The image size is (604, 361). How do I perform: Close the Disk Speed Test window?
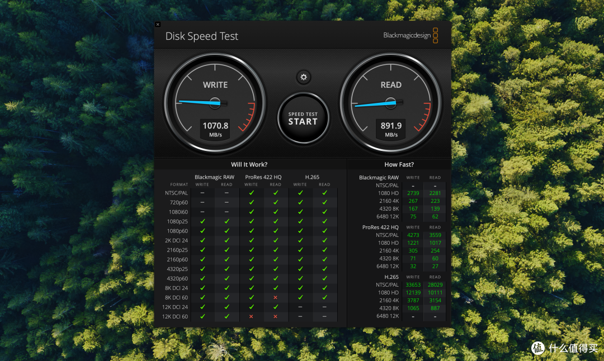click(x=158, y=24)
